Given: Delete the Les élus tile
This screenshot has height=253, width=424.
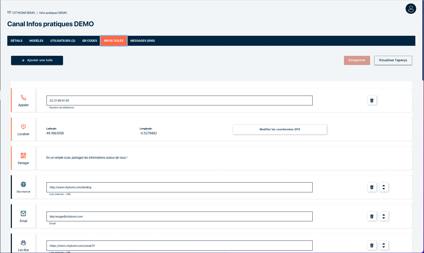Looking at the screenshot, I should coord(372,245).
